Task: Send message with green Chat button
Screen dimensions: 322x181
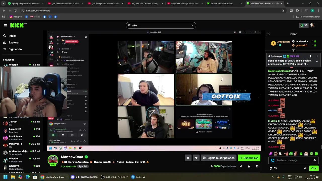Action: pyautogui.click(x=314, y=168)
